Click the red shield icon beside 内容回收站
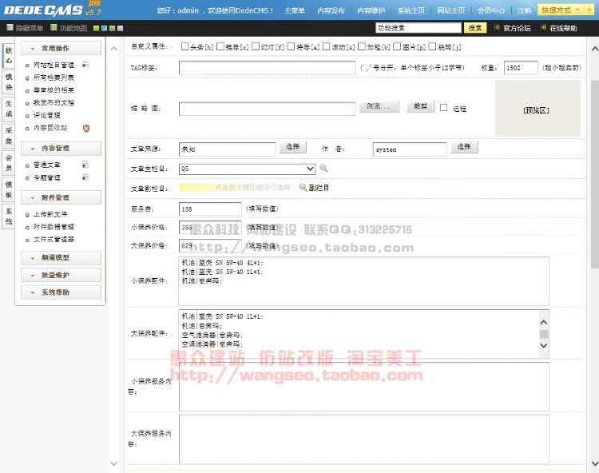 (x=86, y=128)
